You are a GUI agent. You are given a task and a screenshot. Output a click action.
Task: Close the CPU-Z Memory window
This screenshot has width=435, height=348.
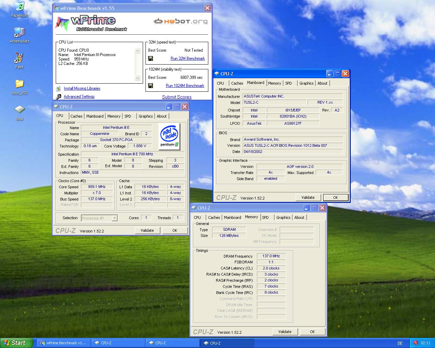click(322, 208)
